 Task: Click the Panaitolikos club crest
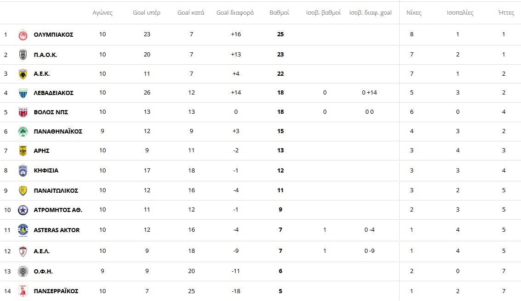point(23,190)
